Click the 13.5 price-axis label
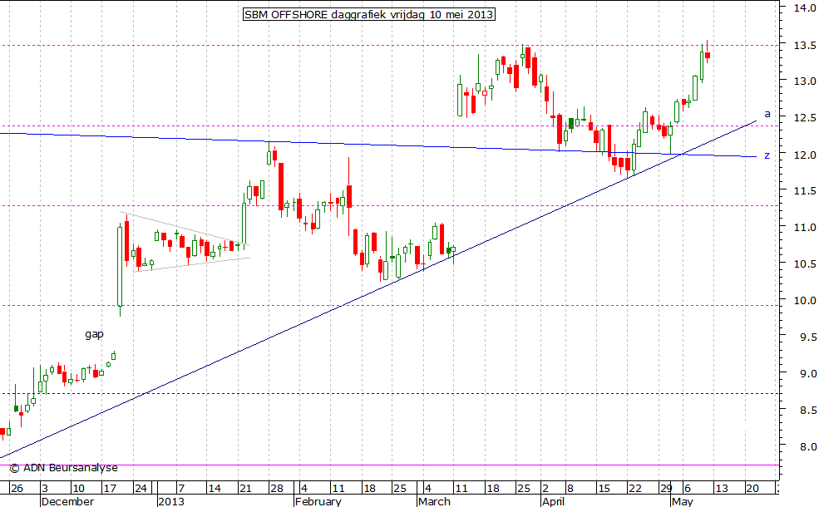819x507 pixels. (806, 46)
